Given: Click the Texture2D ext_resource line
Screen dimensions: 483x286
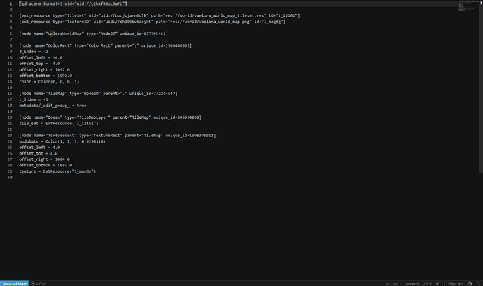Looking at the screenshot, I should click(152, 22).
